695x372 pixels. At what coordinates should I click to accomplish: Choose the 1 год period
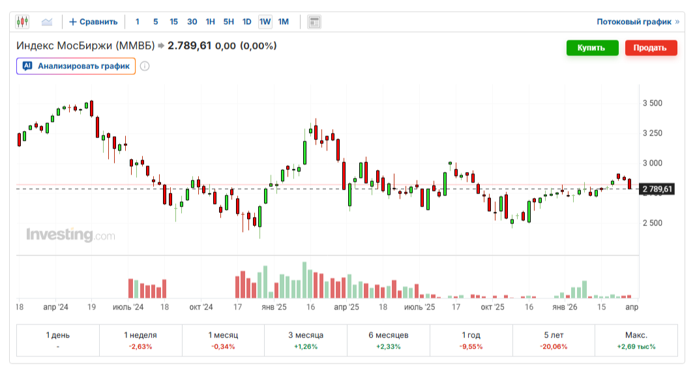pos(471,340)
